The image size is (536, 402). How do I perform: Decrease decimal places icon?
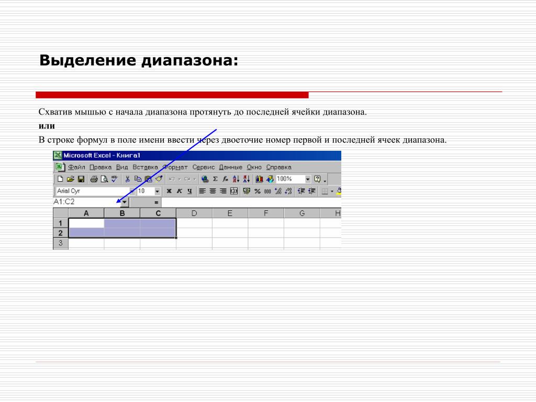point(288,191)
